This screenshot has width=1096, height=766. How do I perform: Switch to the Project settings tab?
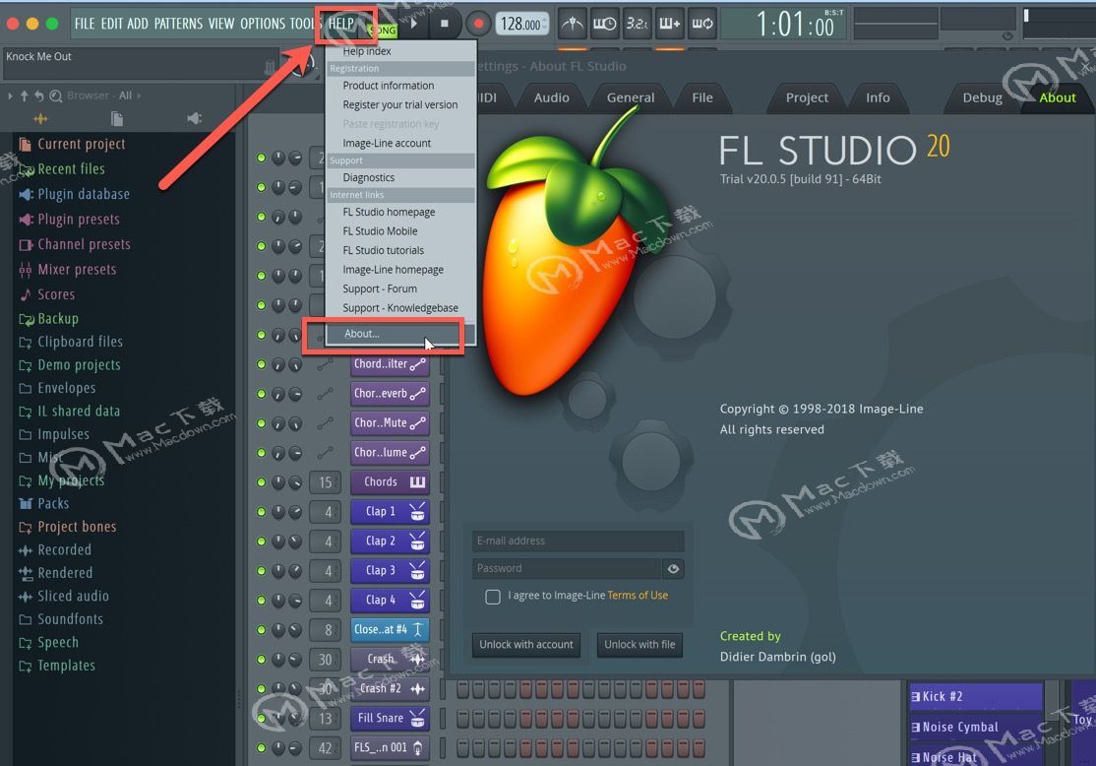tap(807, 97)
